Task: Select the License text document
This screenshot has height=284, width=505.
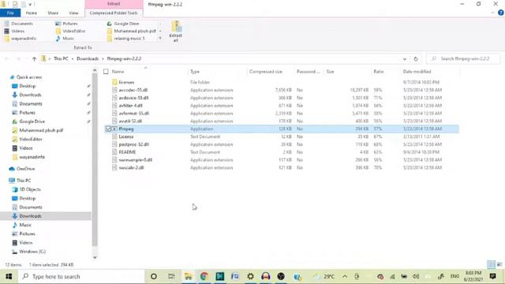Action: pyautogui.click(x=126, y=136)
